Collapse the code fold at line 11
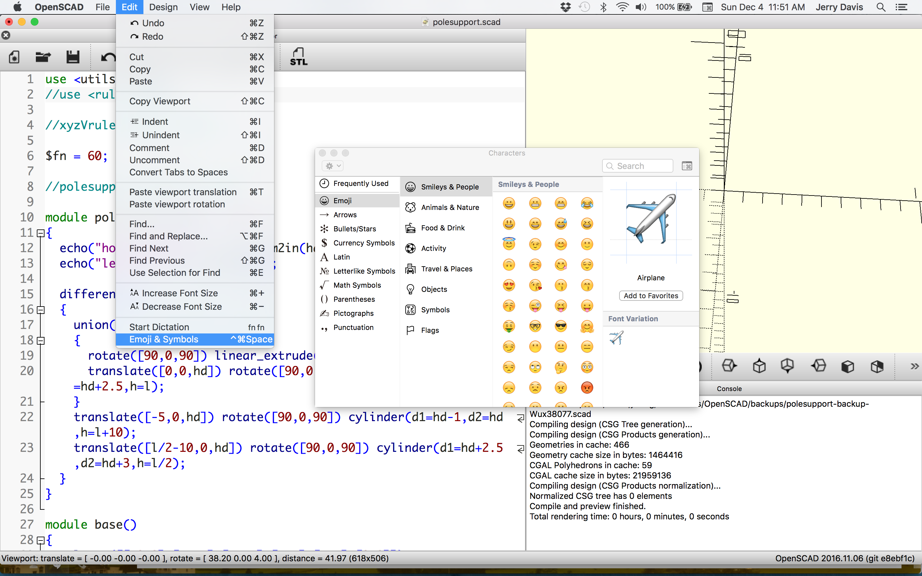Image resolution: width=922 pixels, height=576 pixels. [40, 233]
